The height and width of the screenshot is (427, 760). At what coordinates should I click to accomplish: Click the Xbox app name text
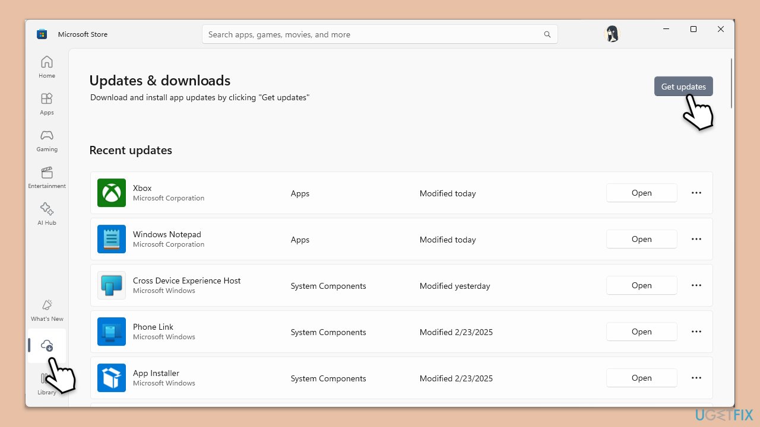click(x=142, y=188)
